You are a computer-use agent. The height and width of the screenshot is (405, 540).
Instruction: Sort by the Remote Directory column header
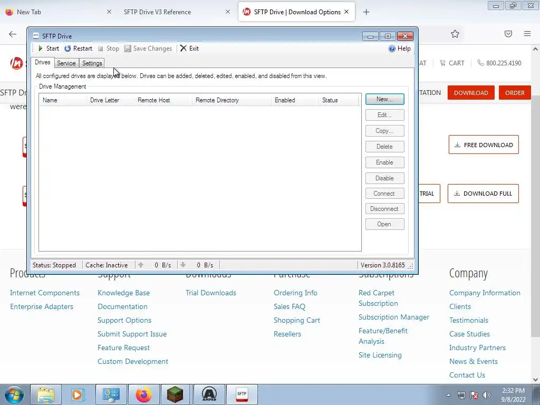pyautogui.click(x=232, y=100)
